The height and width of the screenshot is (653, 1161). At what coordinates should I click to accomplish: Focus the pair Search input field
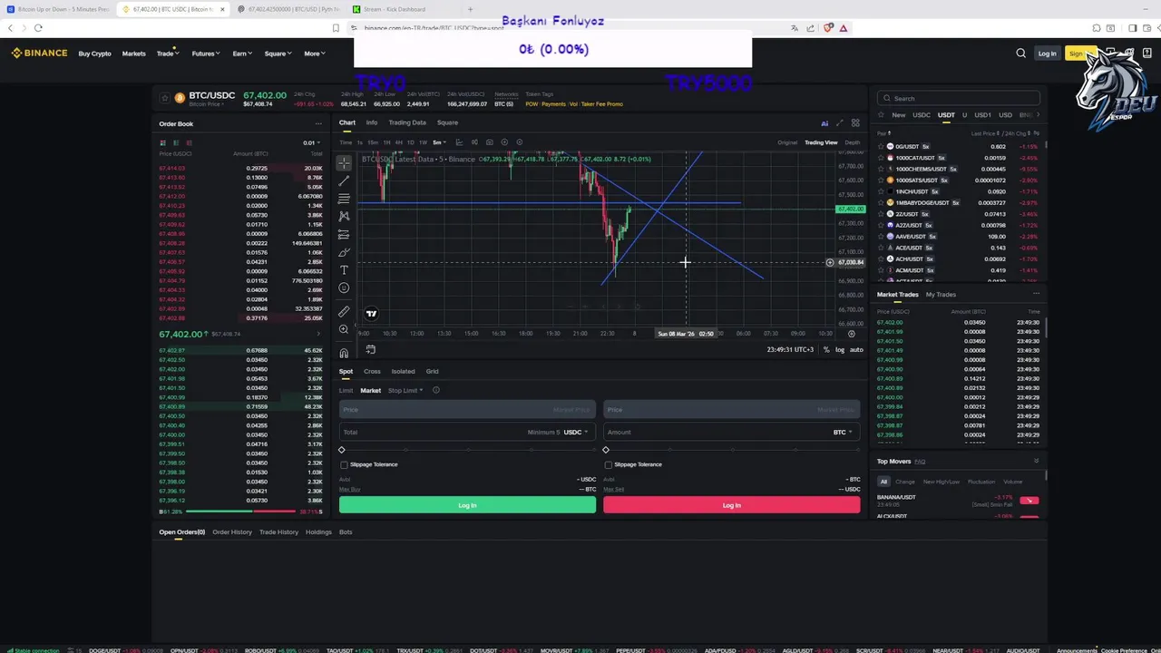[958, 98]
